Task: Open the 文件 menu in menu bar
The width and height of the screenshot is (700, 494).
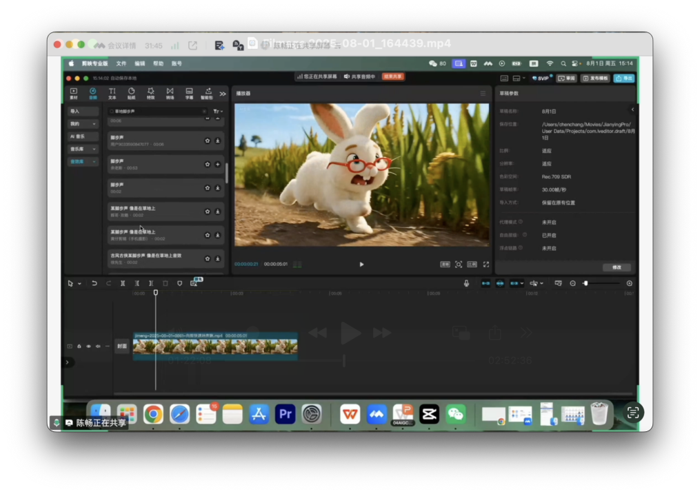Action: pyautogui.click(x=121, y=63)
